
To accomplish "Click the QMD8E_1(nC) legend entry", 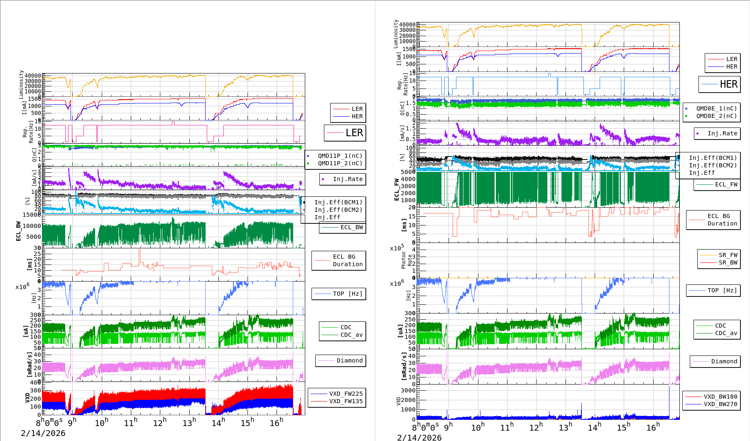I will click(716, 108).
